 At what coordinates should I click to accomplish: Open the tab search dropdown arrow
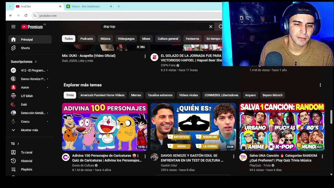[x=10, y=6]
